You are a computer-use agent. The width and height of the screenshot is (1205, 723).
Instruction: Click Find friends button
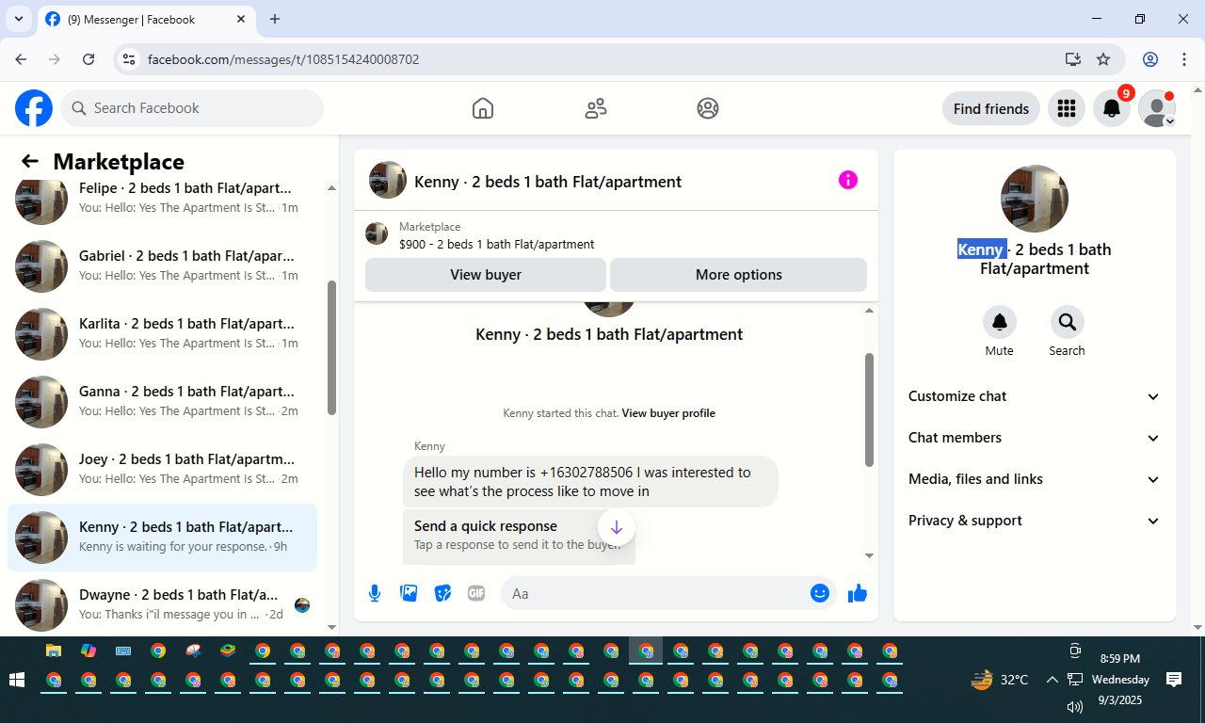991,108
